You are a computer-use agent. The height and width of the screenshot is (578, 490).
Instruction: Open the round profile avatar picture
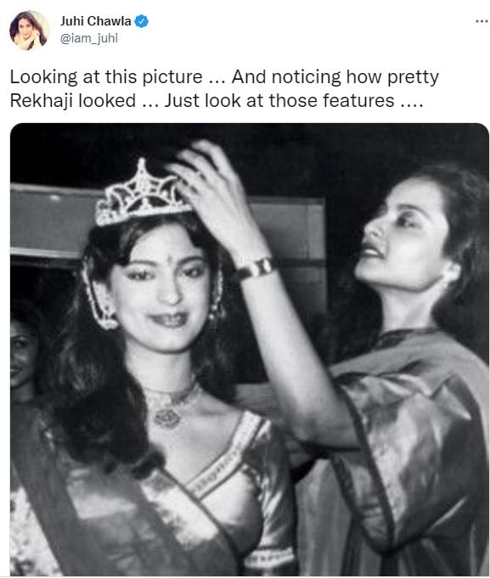[x=29, y=31]
